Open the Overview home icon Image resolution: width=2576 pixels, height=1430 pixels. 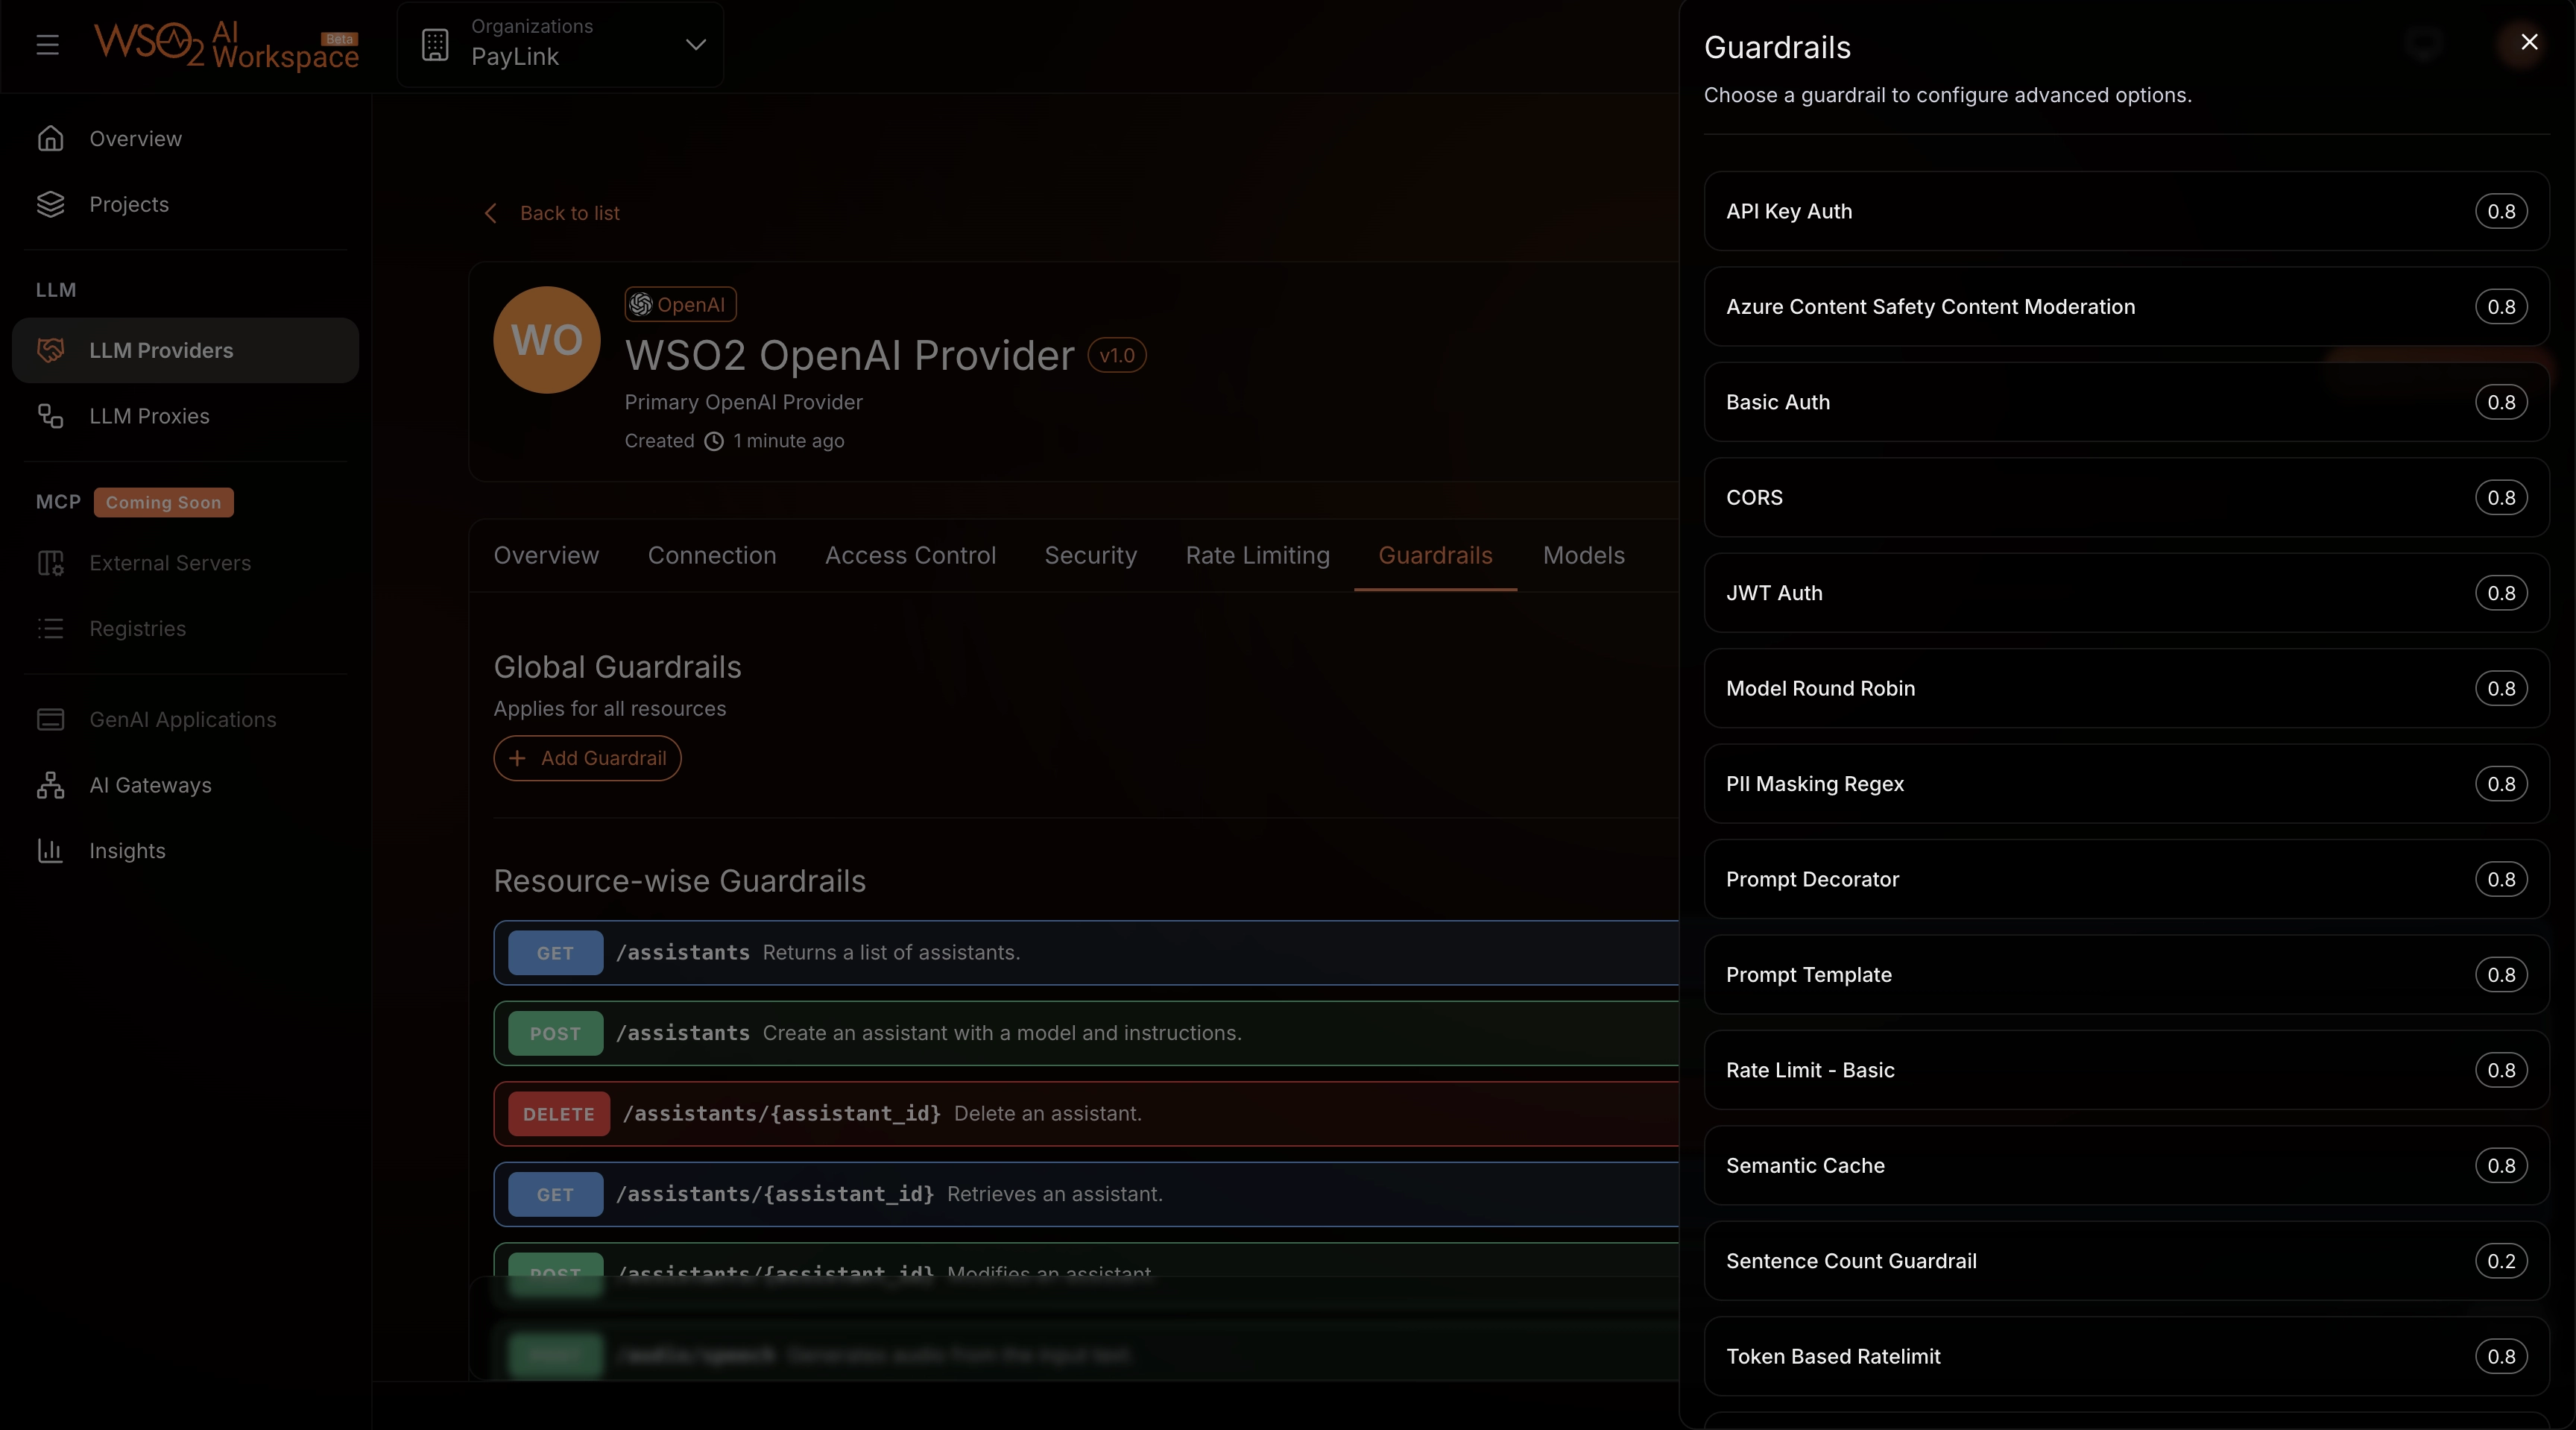(x=50, y=138)
